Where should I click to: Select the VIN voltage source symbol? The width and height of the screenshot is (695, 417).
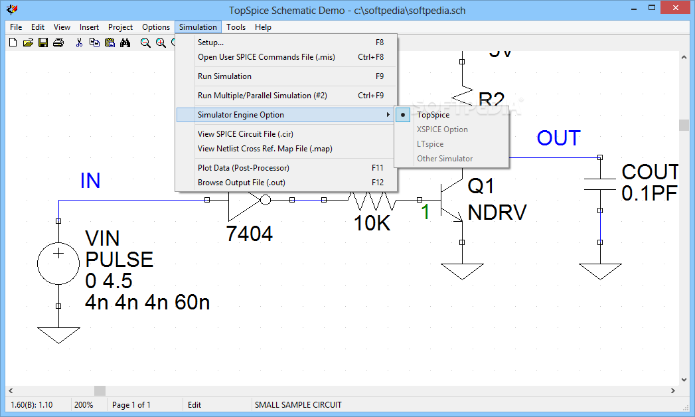coord(58,263)
